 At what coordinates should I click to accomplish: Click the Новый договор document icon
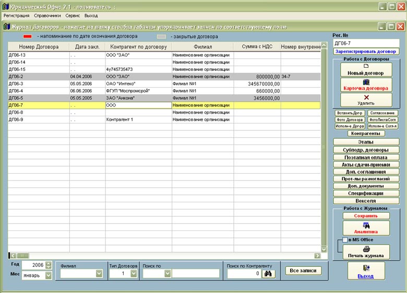click(365, 66)
